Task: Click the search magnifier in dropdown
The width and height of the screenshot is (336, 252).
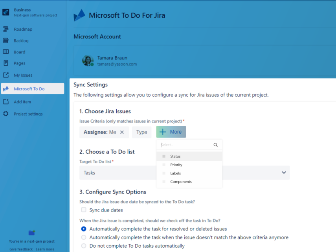Action: point(216,145)
